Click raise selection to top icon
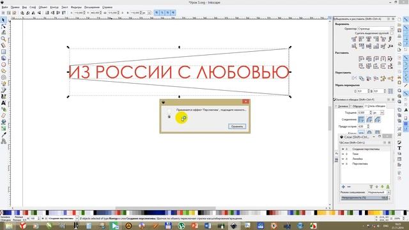 (x=64, y=13)
